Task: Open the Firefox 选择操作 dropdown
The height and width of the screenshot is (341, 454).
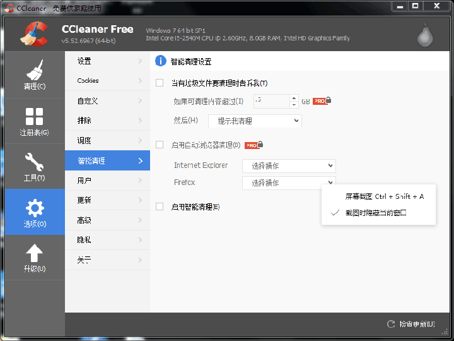Action: pos(289,183)
